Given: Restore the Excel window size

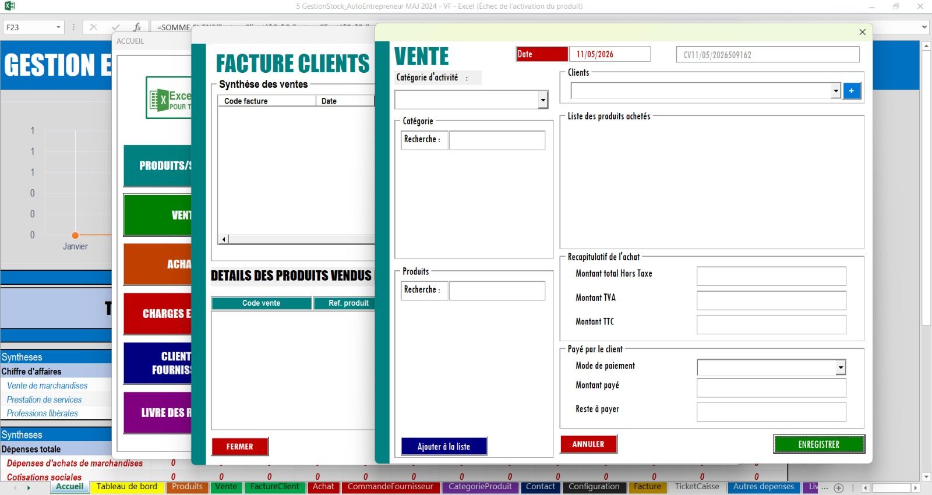Looking at the screenshot, I should [x=896, y=6].
